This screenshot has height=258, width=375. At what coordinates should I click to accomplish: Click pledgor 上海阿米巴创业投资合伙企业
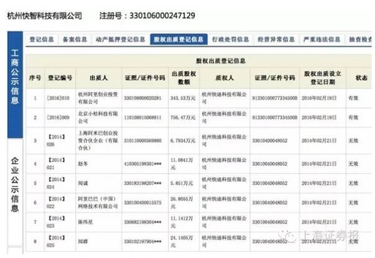[x=98, y=140]
